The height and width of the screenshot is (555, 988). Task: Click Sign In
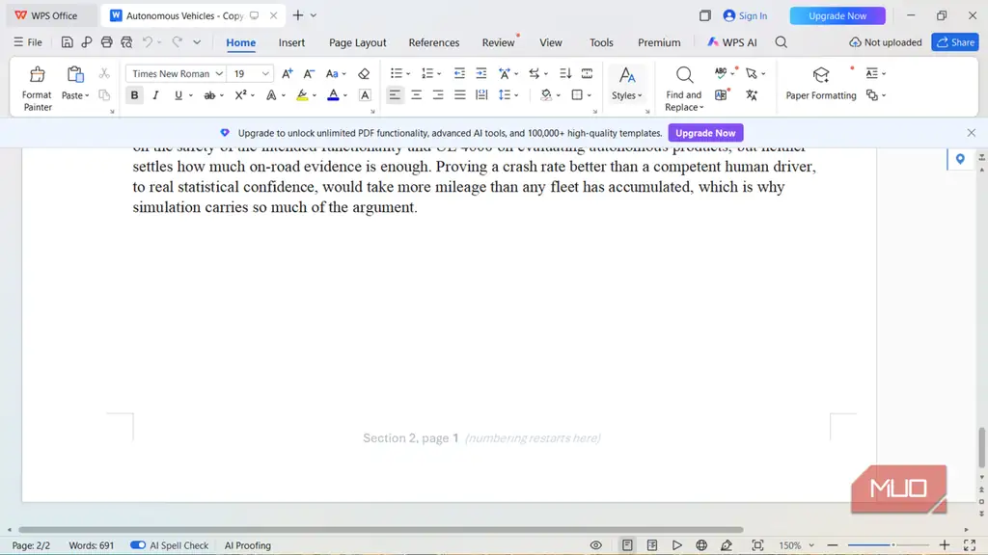click(746, 15)
